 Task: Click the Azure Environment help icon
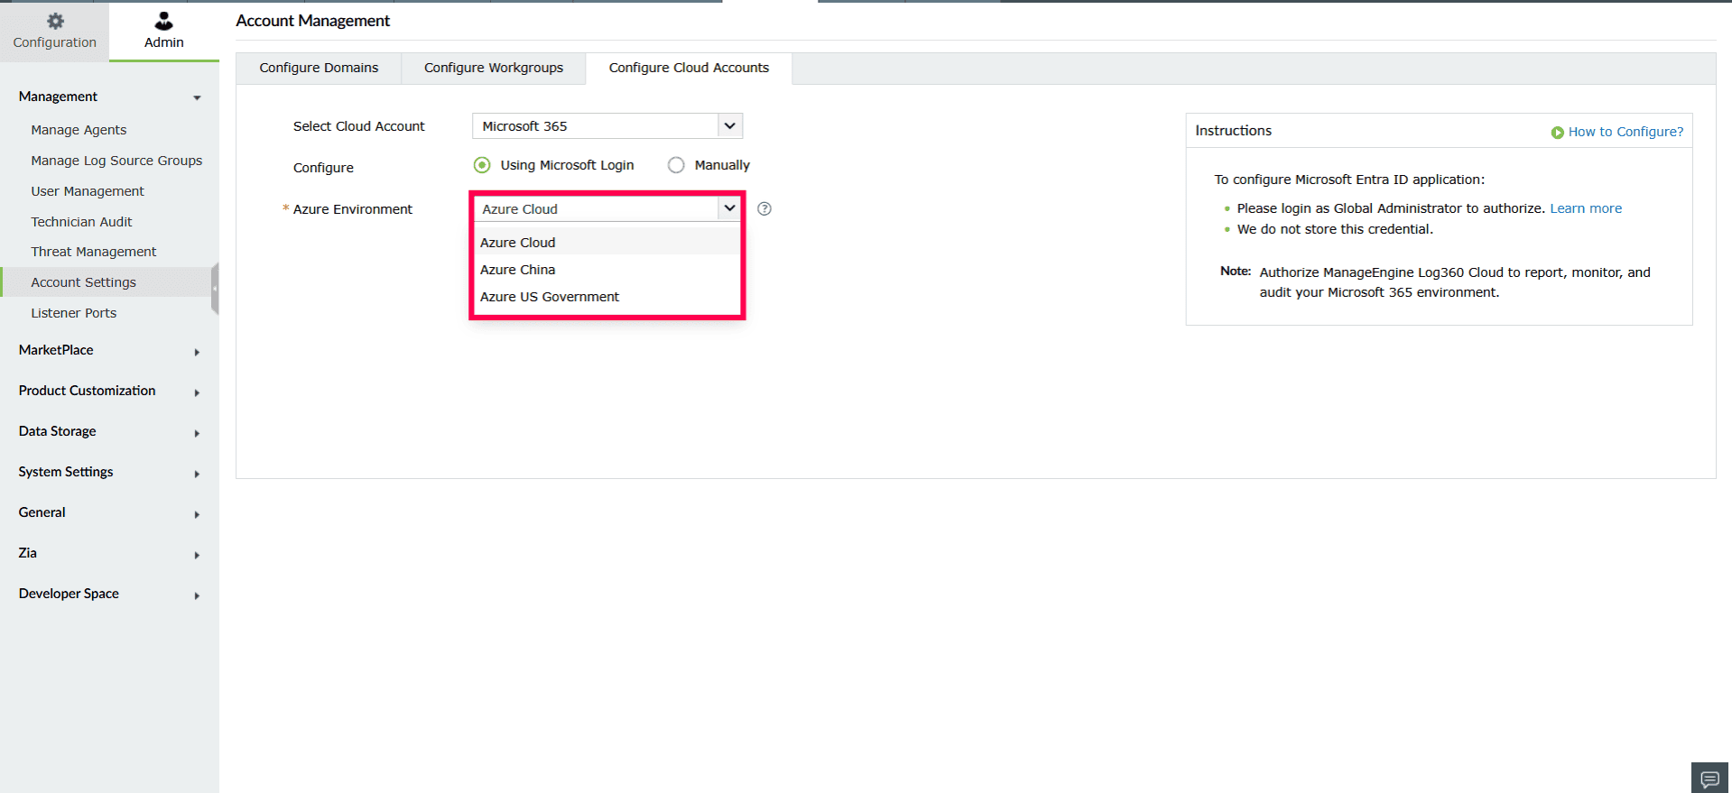click(764, 208)
